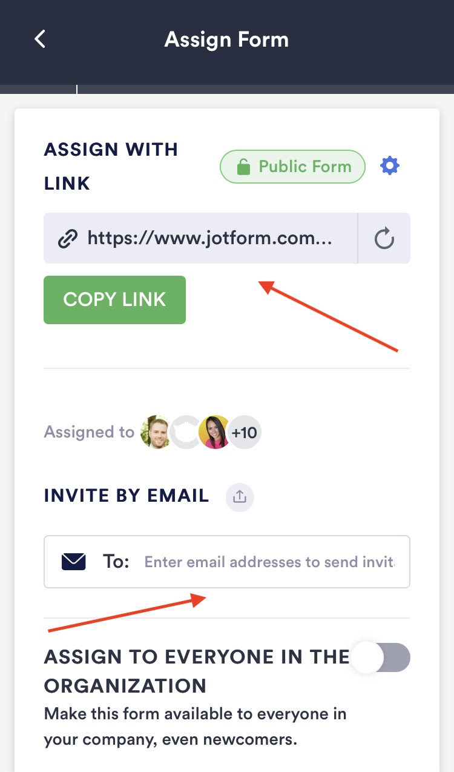Open the first assignee's avatar
Viewport: 454px width, 772px height.
pos(156,432)
